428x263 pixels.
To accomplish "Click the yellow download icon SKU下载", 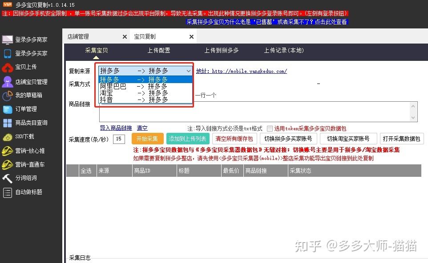I will click(x=8, y=137).
